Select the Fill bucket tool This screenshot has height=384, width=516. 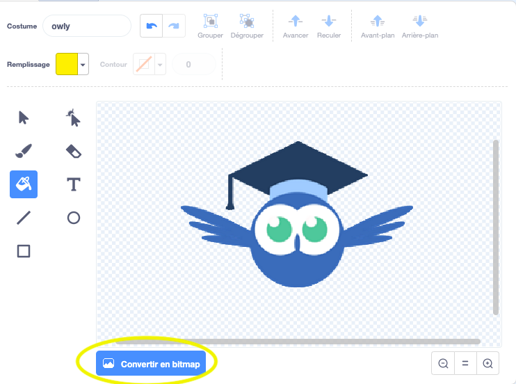click(24, 184)
